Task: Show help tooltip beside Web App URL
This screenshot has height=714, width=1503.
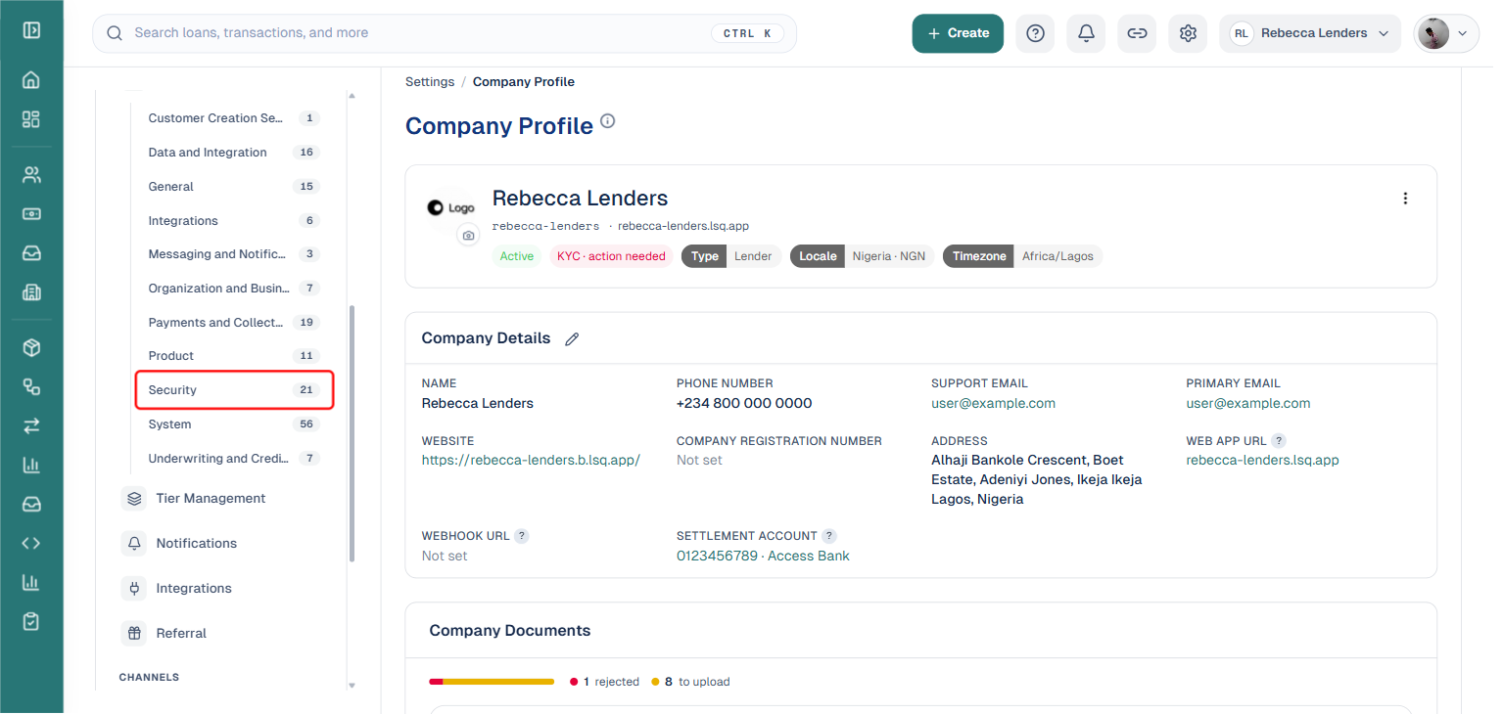Action: tap(1279, 441)
